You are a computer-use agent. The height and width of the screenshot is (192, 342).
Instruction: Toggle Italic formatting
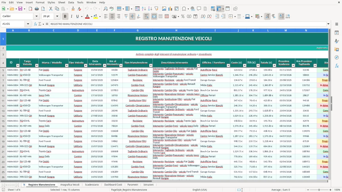pyautogui.click(x=72, y=16)
